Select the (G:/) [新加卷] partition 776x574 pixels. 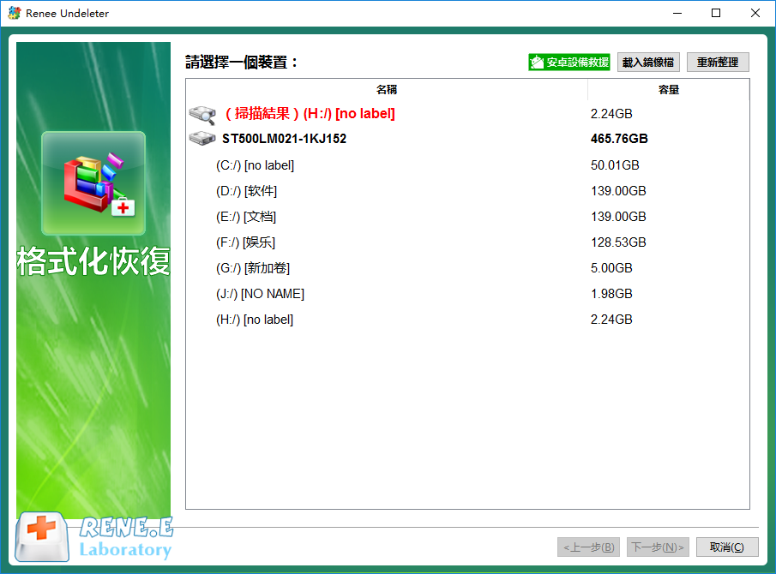pos(467,268)
